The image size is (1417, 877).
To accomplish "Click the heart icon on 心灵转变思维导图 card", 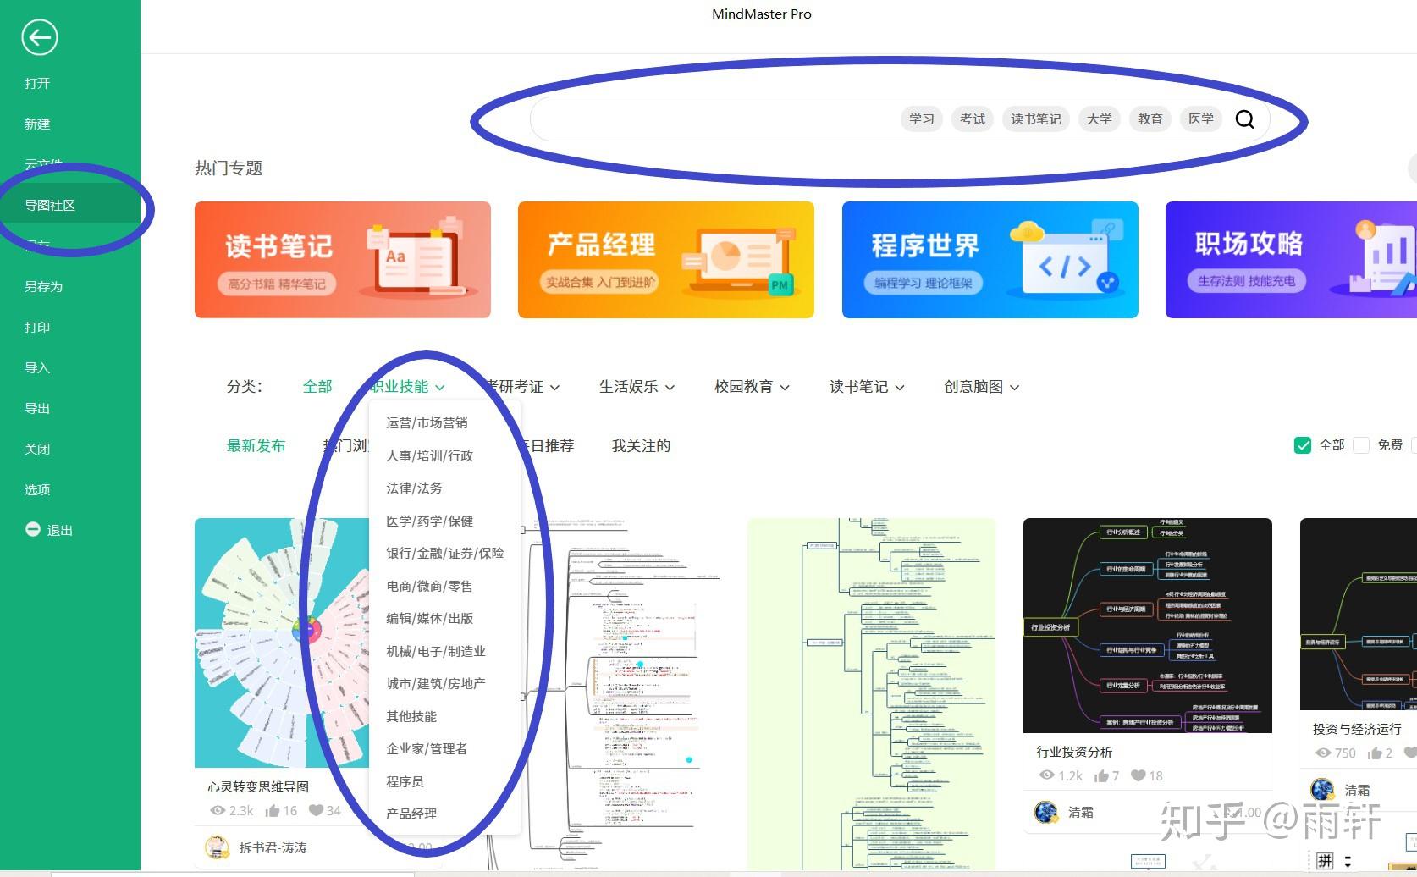I will point(317,810).
